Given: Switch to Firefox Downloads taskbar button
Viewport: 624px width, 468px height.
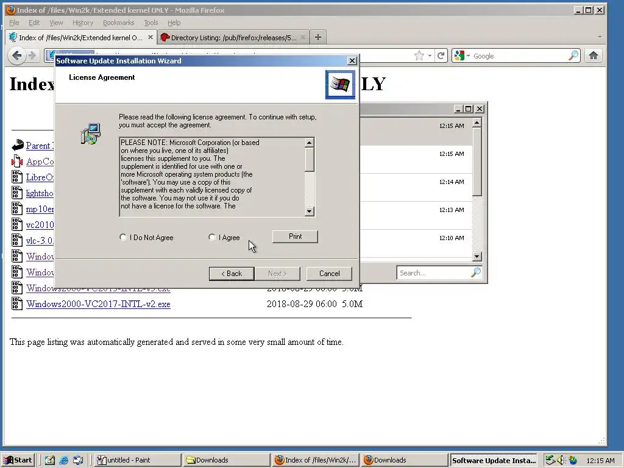Looking at the screenshot, I should pos(405,461).
